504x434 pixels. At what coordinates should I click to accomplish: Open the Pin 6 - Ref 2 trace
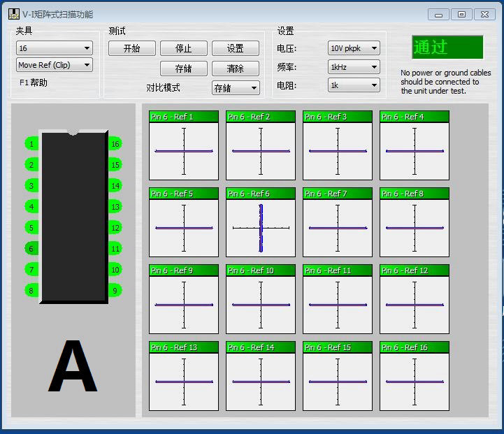(x=261, y=145)
